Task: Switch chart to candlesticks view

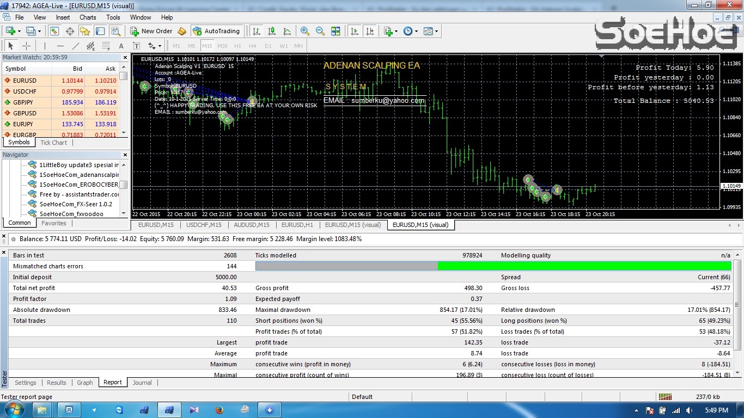Action: (x=272, y=32)
